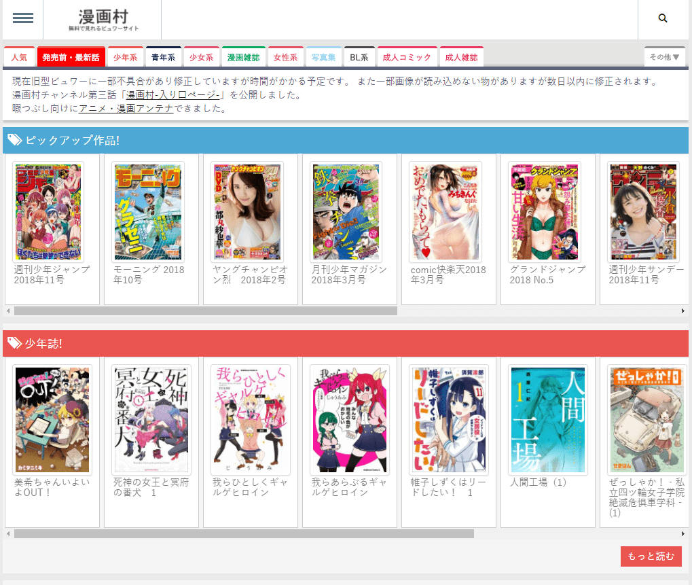Open the 少女系 tab
The height and width of the screenshot is (585, 692).
[x=202, y=57]
